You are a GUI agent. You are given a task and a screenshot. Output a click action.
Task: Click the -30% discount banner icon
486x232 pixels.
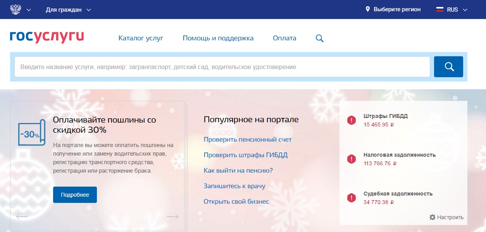[x=32, y=133]
